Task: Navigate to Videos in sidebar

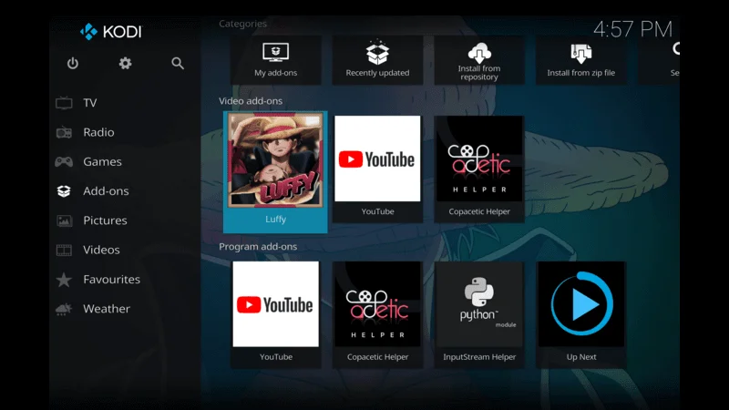Action: point(101,250)
